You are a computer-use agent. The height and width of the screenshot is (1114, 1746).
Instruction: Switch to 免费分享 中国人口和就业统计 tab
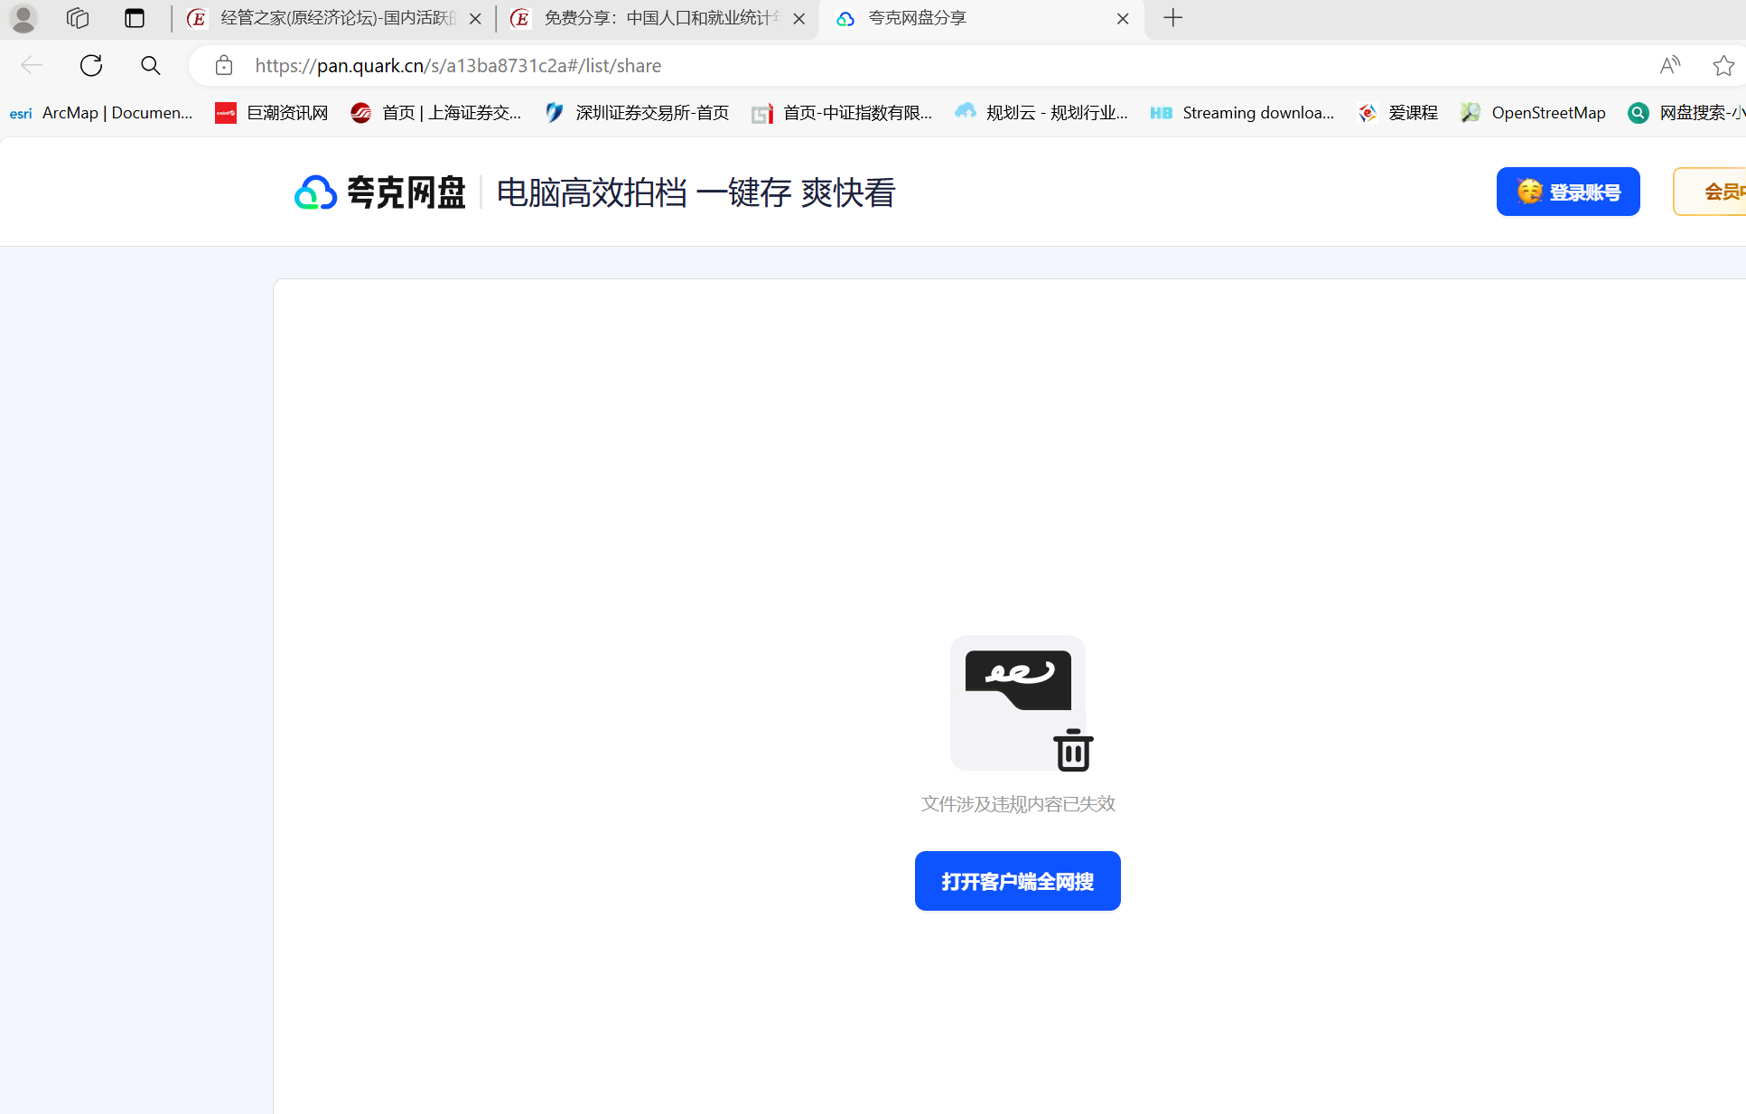coord(658,18)
